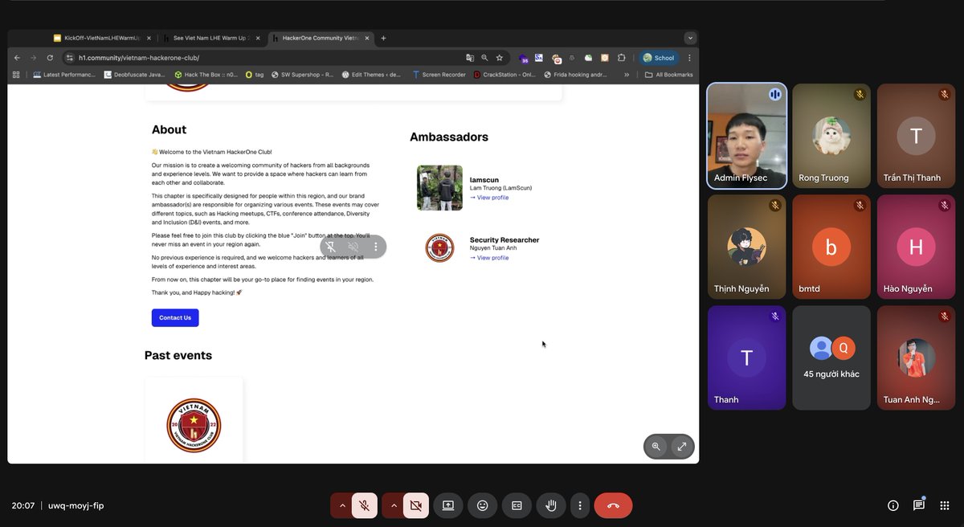Select bmtd participant tile
The height and width of the screenshot is (527, 964).
click(831, 247)
